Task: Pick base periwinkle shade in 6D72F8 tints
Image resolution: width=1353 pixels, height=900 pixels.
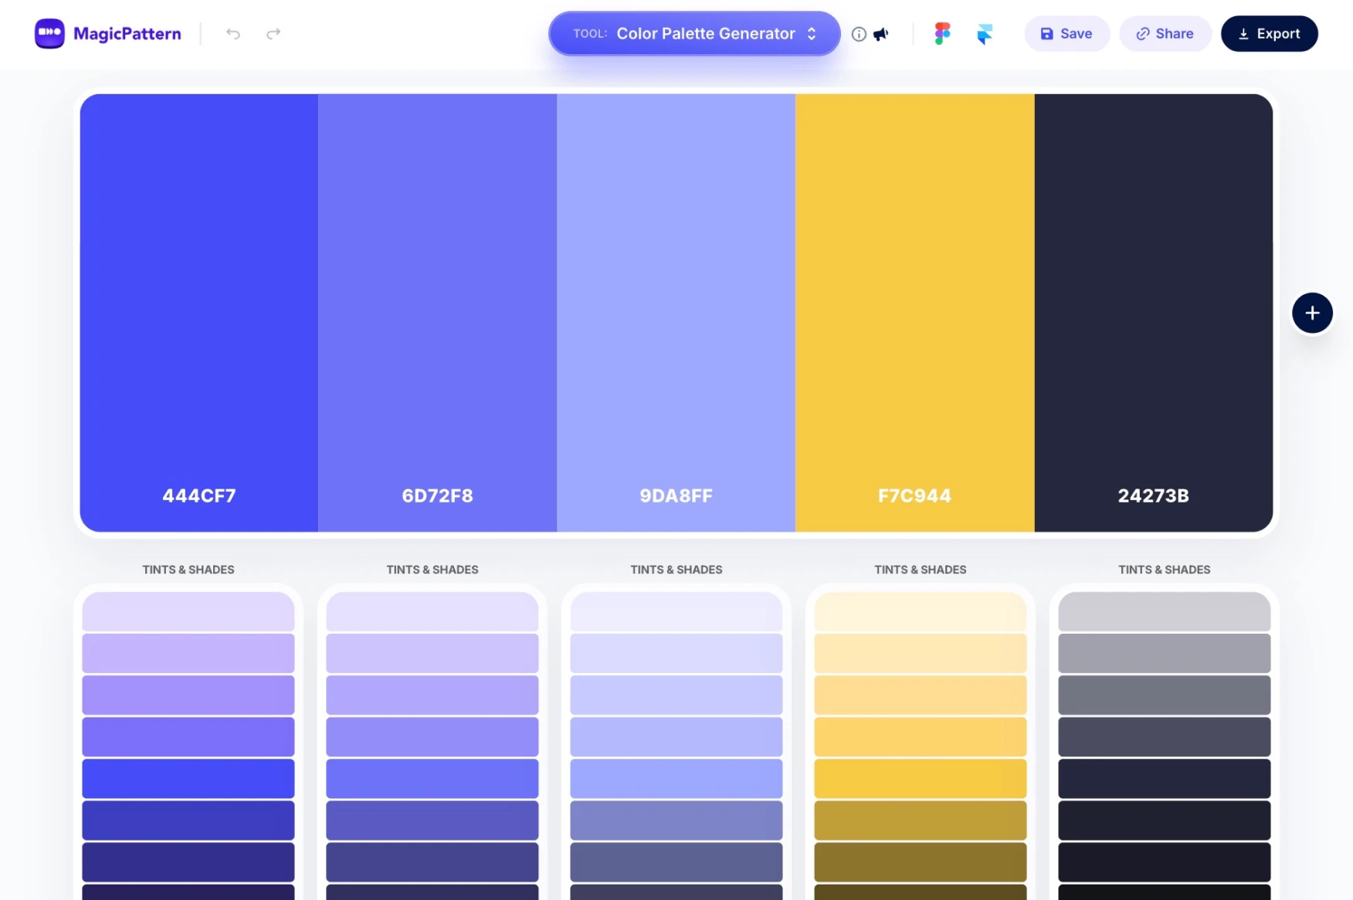Action: 432,778
